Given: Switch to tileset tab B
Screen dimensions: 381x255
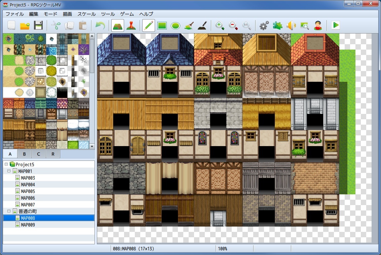Looking at the screenshot, I should click(25, 154).
